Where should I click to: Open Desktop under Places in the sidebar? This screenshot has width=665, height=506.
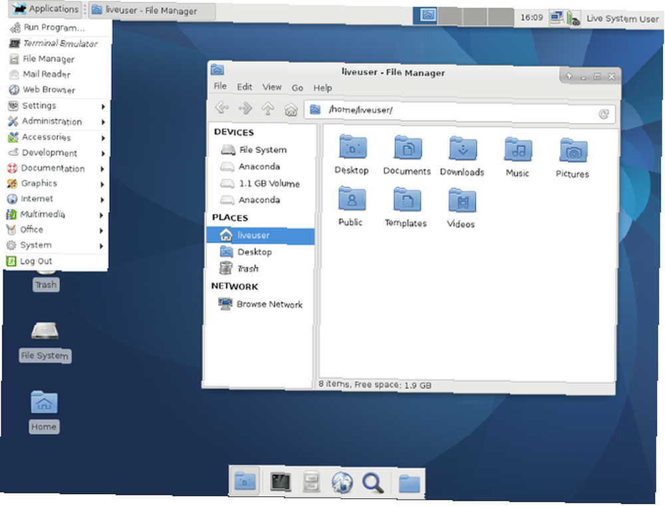click(260, 252)
